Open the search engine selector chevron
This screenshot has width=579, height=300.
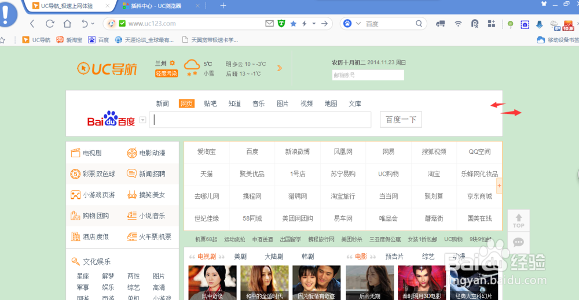(x=358, y=24)
